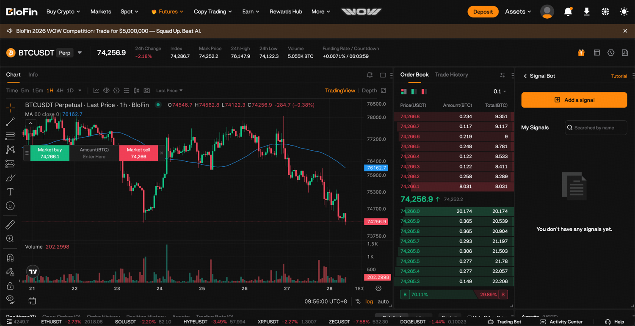The image size is (635, 326).
Task: Open order book 0.1 precision dropdown
Action: (x=500, y=91)
